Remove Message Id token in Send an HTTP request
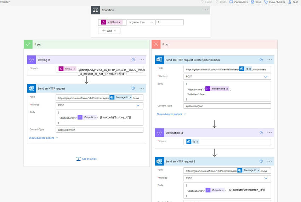This screenshot has width=301, height=202. 130,97
